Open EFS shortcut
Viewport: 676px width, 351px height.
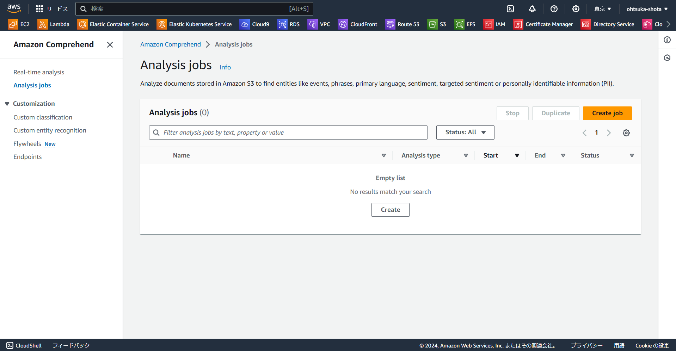tap(465, 24)
